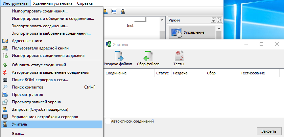Enable Авто-список соединений checkbox
284x137 pixels.
(x=108, y=121)
